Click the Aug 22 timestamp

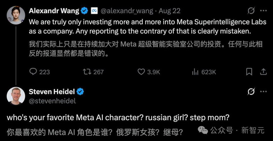pyautogui.click(x=170, y=11)
